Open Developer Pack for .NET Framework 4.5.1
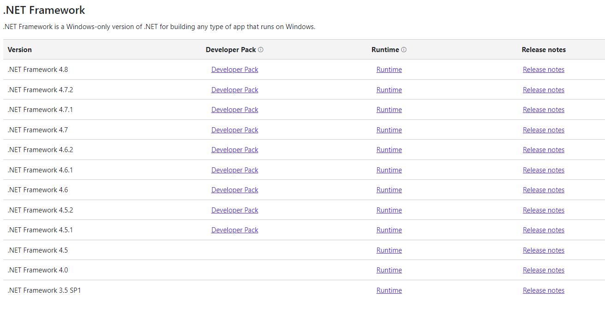The height and width of the screenshot is (313, 605). [x=235, y=230]
